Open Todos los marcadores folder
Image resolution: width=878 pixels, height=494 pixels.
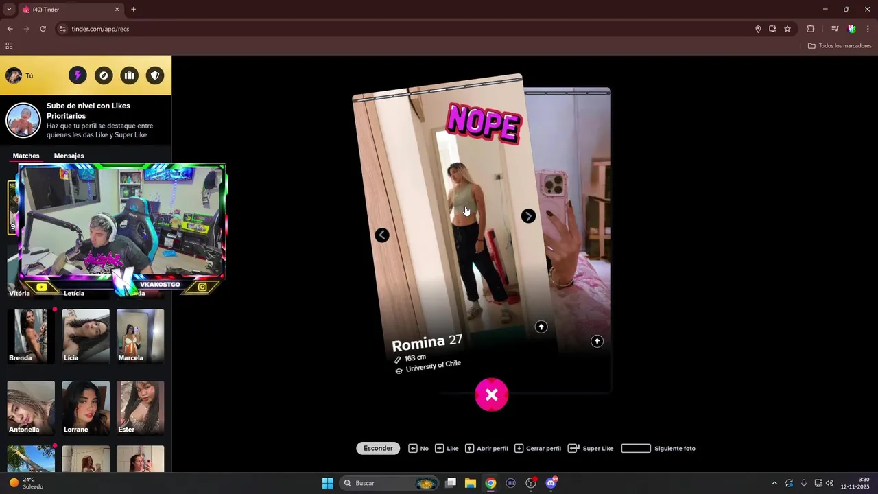(840, 46)
